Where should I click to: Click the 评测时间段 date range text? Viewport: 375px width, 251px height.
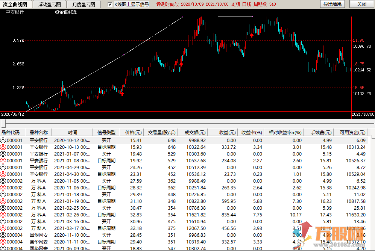[x=193, y=4]
